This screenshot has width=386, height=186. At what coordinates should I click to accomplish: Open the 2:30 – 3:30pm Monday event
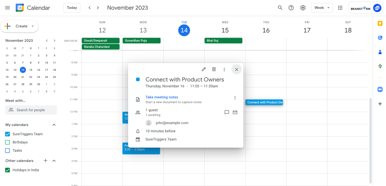click(x=141, y=149)
